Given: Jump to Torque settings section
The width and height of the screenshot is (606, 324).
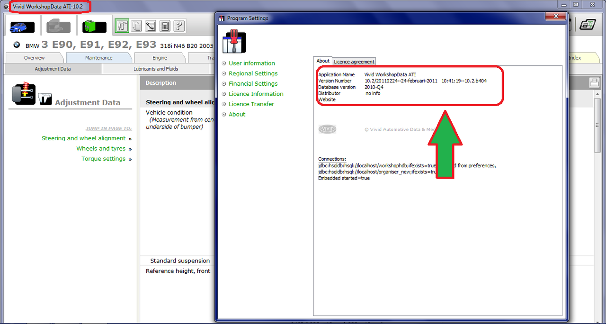Looking at the screenshot, I should point(103,159).
